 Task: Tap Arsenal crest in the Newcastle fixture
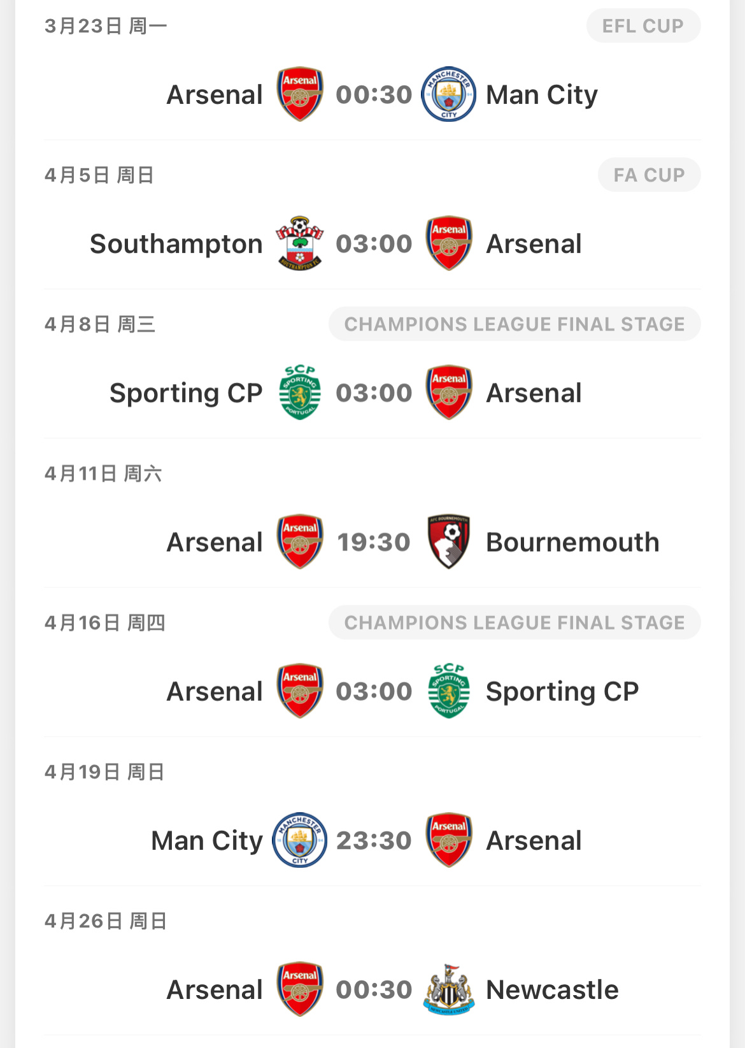tap(299, 989)
